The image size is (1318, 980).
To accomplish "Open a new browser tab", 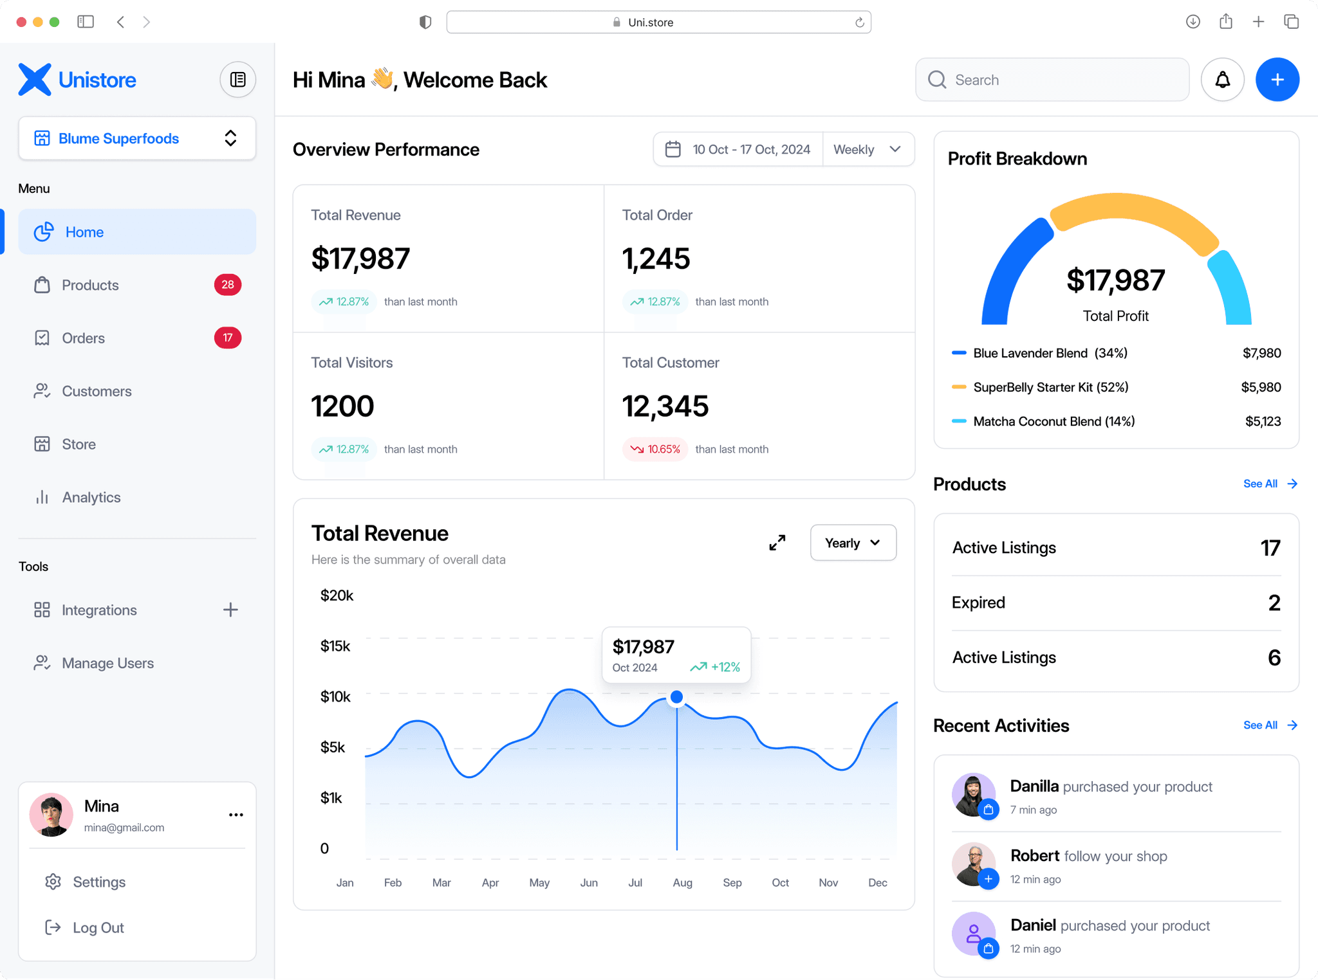I will coord(1258,22).
